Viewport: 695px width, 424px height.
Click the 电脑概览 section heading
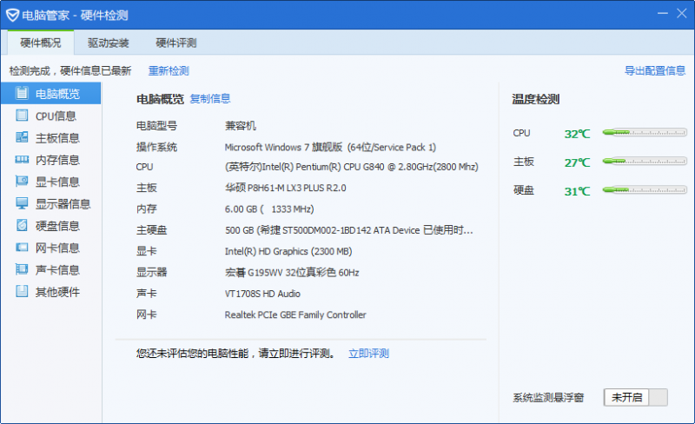[x=160, y=99]
